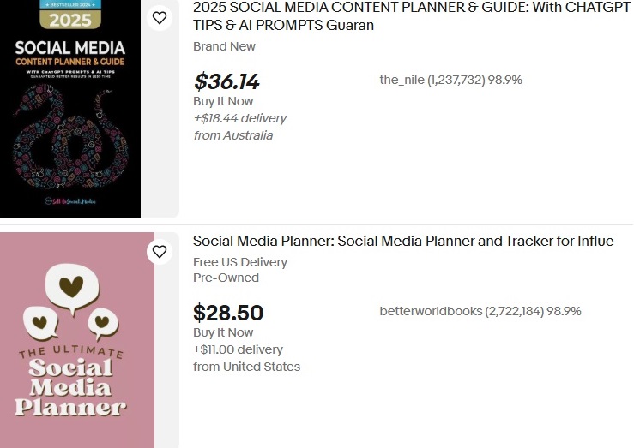Click the Brand New condition label
This screenshot has width=634, height=448.
coord(224,46)
